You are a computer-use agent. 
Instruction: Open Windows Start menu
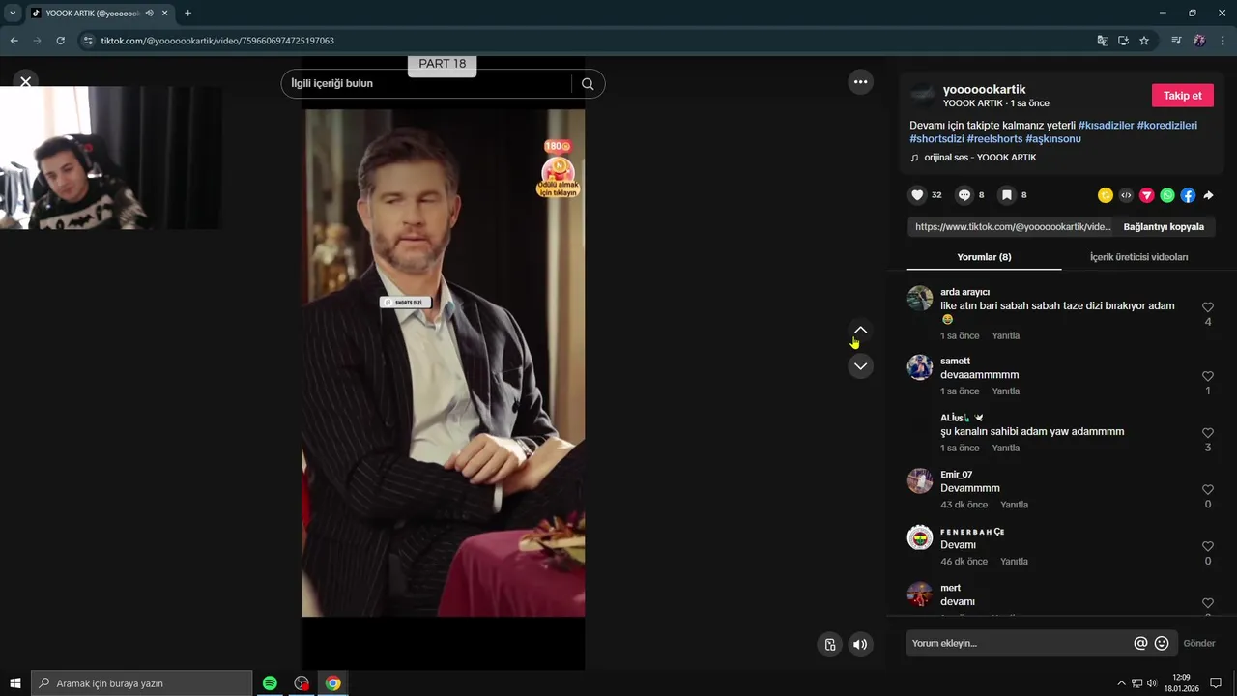point(15,683)
